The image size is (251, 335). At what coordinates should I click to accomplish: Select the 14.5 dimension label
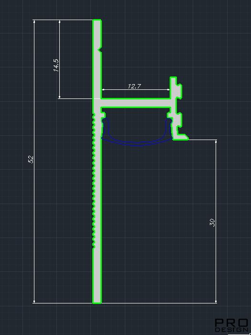[56, 65]
